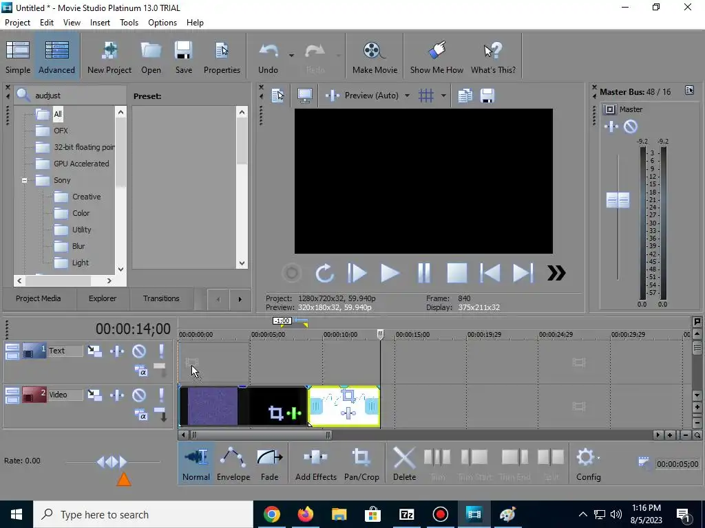705x528 pixels.
Task: Undo the last action
Action: point(268,56)
